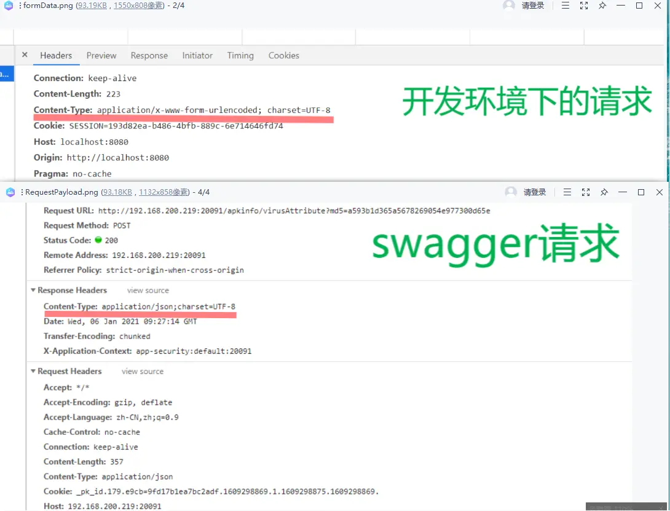The width and height of the screenshot is (670, 511).
Task: Click the fullscreen icon in RequestPayload.png window
Action: pyautogui.click(x=586, y=192)
